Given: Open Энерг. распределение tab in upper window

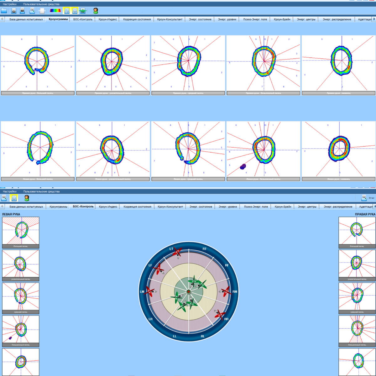Looking at the screenshot, I should [x=337, y=19].
